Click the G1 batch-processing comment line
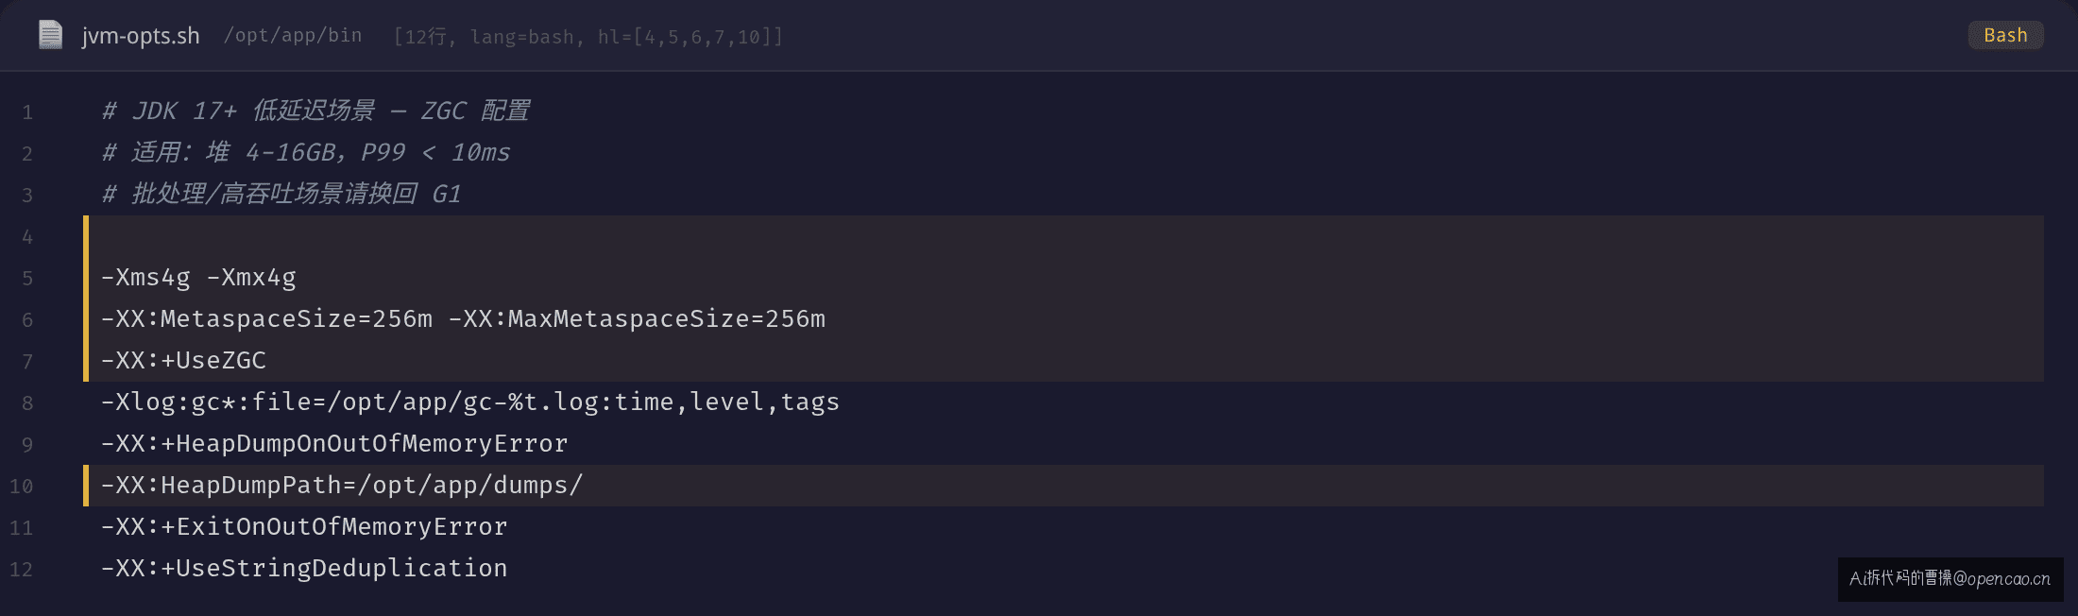Screen dimensions: 2078x616 [281, 195]
